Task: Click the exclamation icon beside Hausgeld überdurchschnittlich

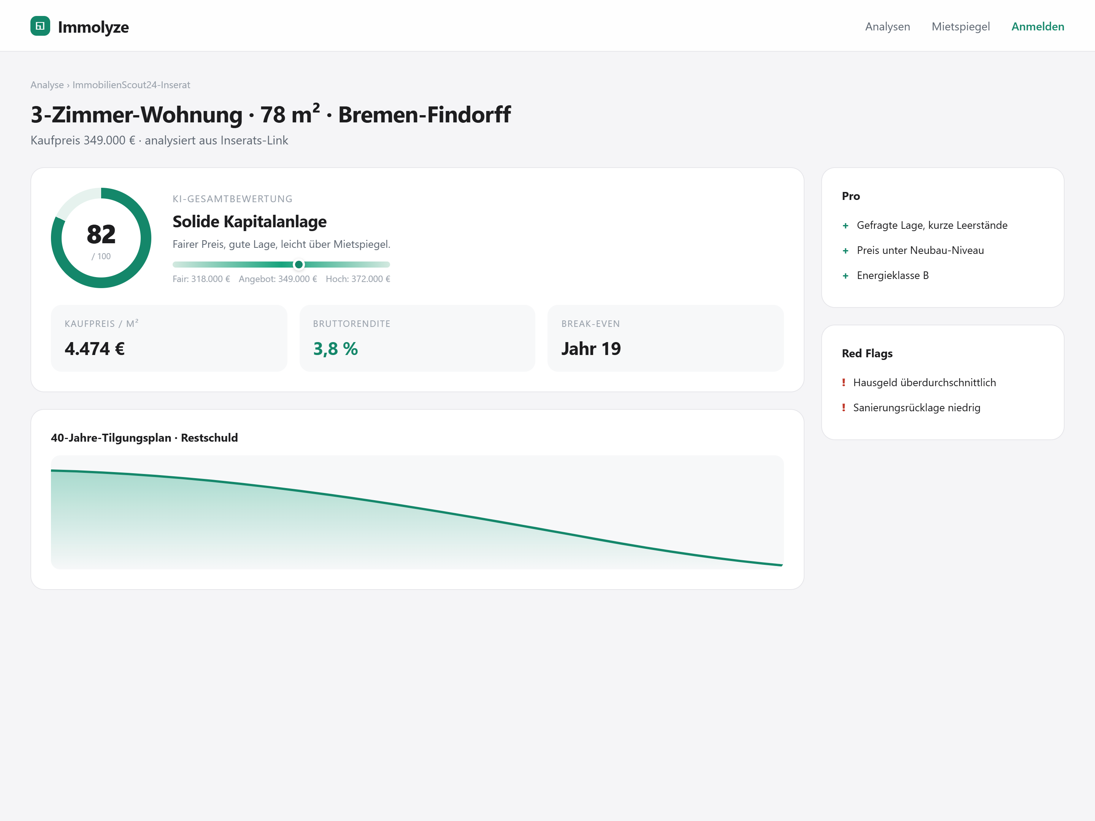Action: [844, 382]
